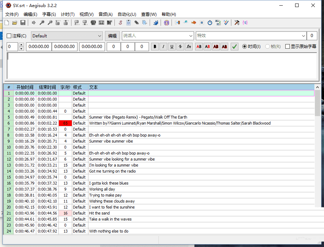Open the Automation manager icon
The width and height of the screenshot is (324, 247).
[156, 23]
